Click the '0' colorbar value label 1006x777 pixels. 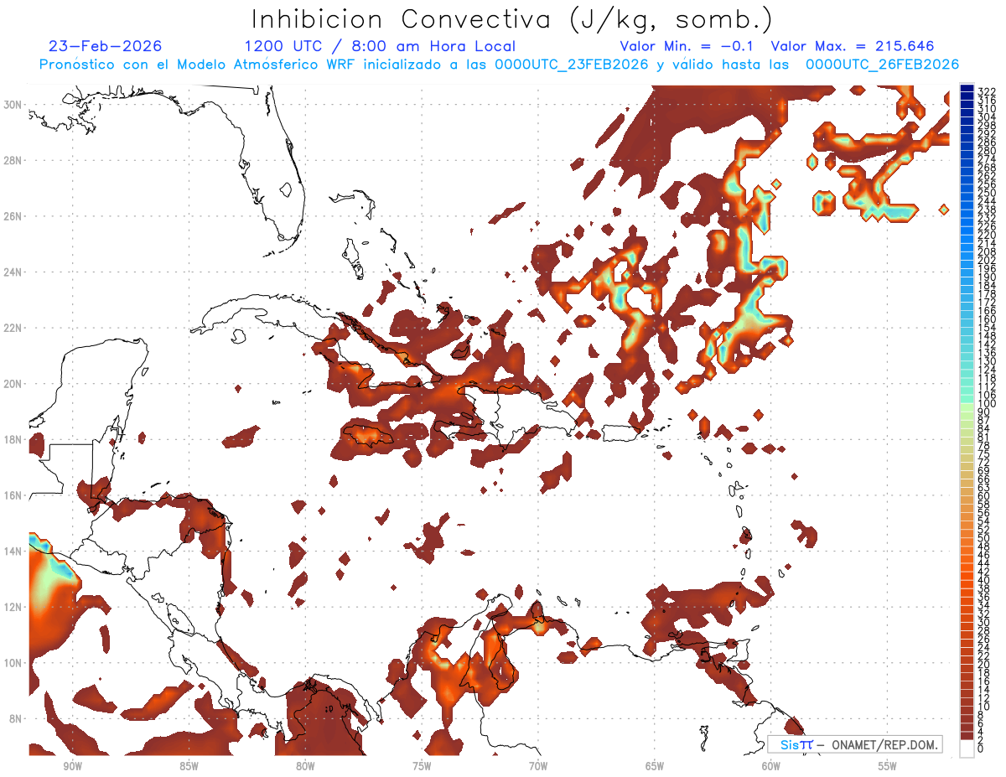tap(981, 749)
